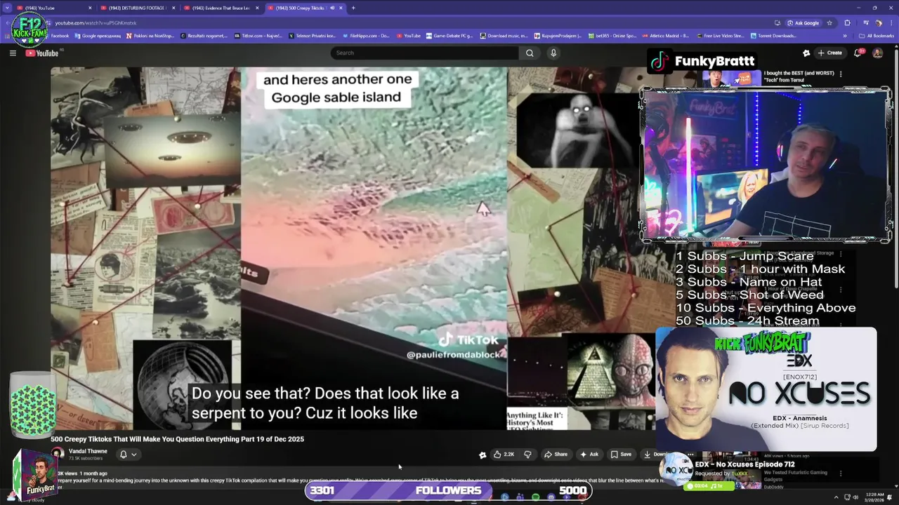899x505 pixels.
Task: Open the subscription notification bell dropdown
Action: point(128,454)
